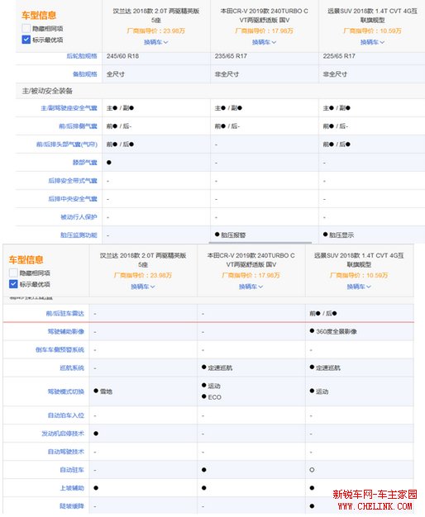Image resolution: width=425 pixels, height=517 pixels.
Task: Select the 235/65 R17 tire value
Action: [x=231, y=56]
